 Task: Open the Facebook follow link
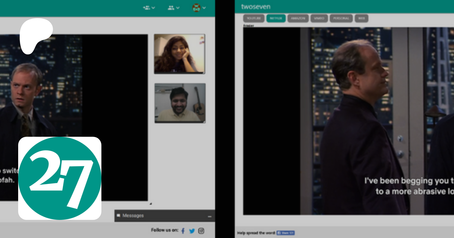pos(183,231)
